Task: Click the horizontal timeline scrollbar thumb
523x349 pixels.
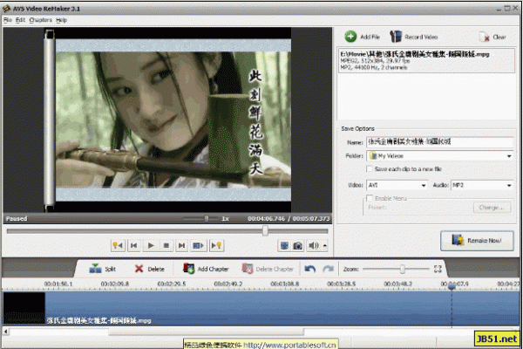Action: (206, 332)
